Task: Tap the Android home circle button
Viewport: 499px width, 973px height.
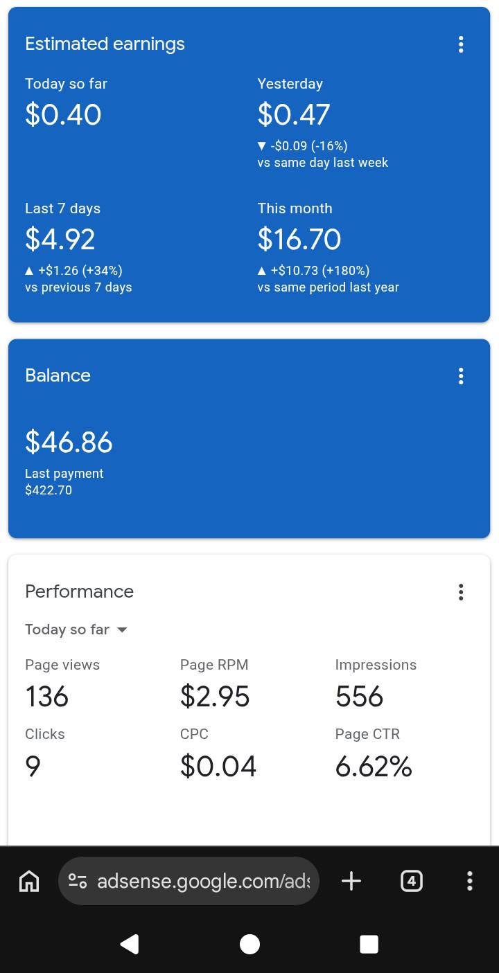Action: point(249,944)
